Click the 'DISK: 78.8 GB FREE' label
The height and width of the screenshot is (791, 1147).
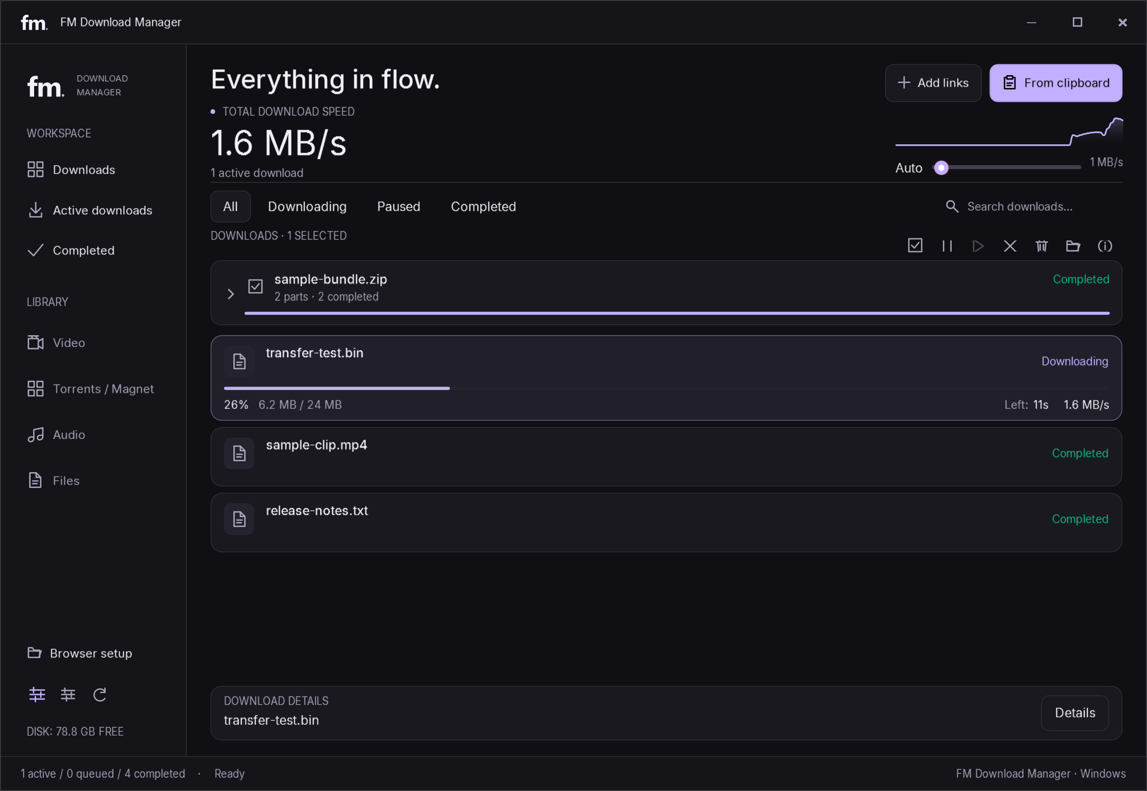tap(75, 731)
